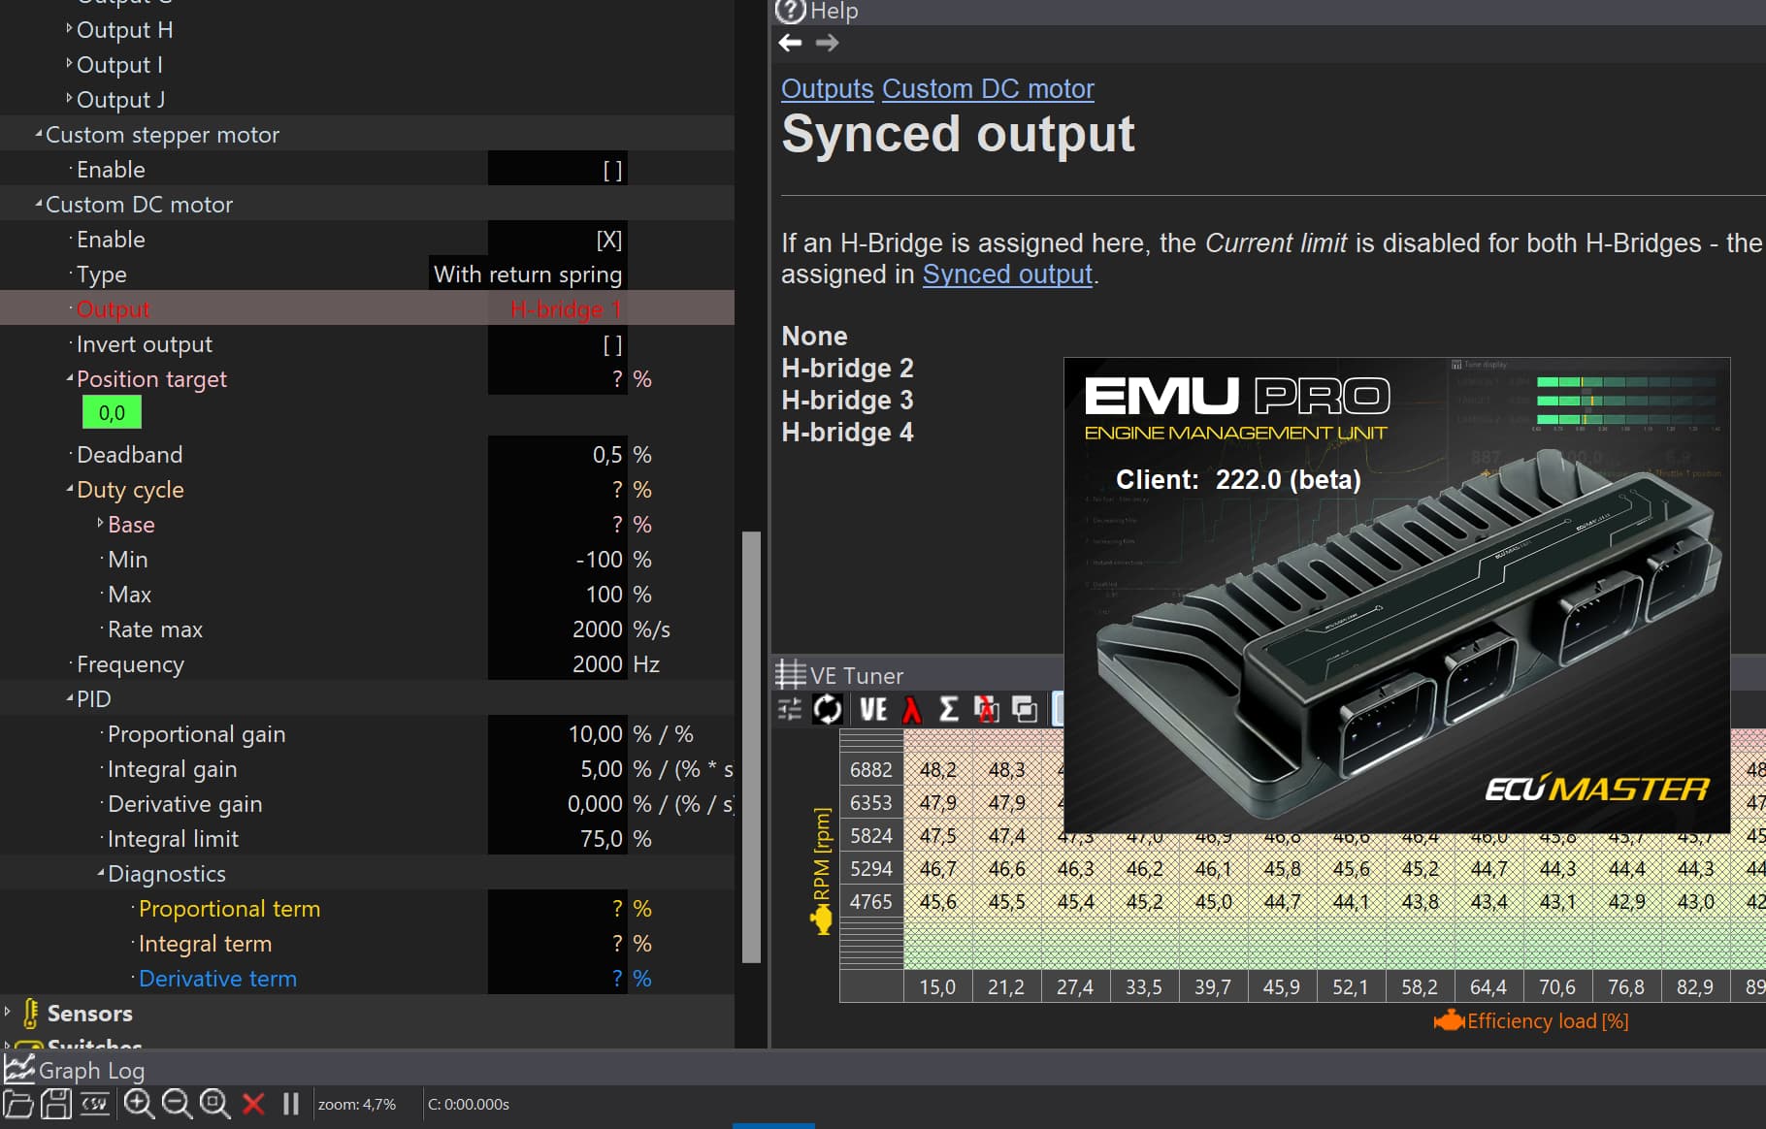1766x1129 pixels.
Task: Expand Output I tree node
Action: (x=69, y=63)
